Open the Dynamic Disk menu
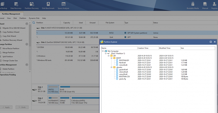 coord(34,18)
